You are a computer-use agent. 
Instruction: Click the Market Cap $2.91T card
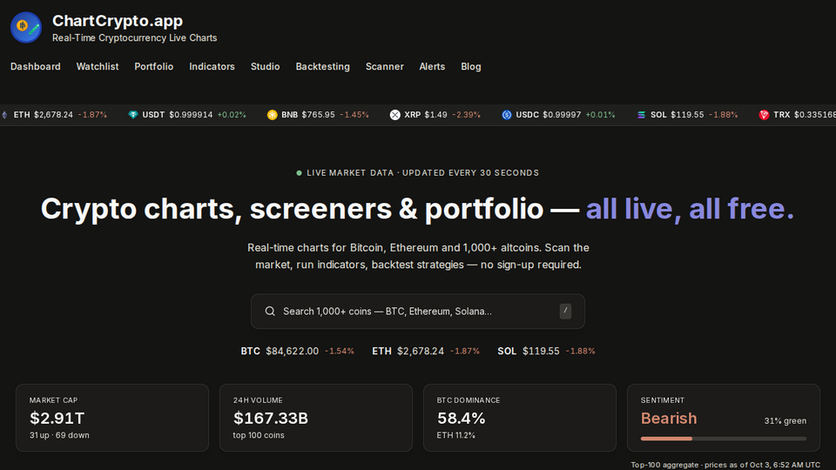(x=112, y=418)
